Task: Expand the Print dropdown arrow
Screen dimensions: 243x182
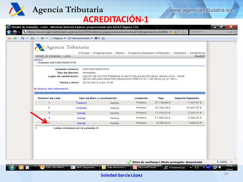Action: [47, 38]
